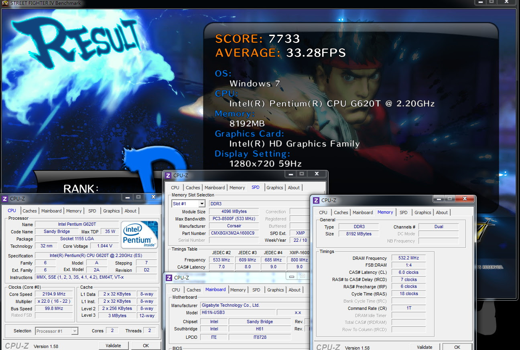Image resolution: width=520 pixels, height=350 pixels.
Task: Minimize the CPU-Z SPD window
Action: click(291, 174)
